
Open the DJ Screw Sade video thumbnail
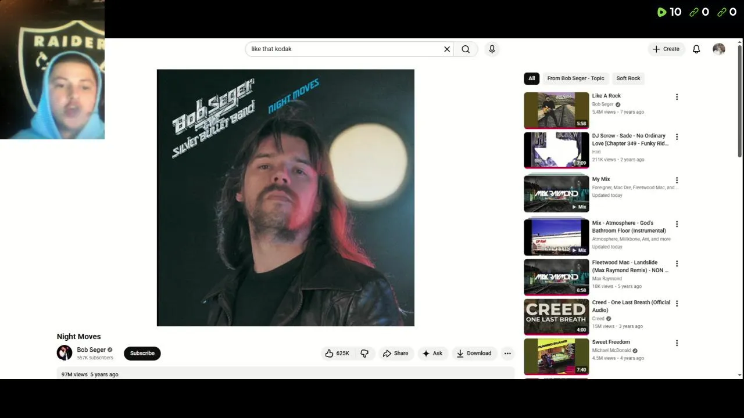(x=556, y=150)
